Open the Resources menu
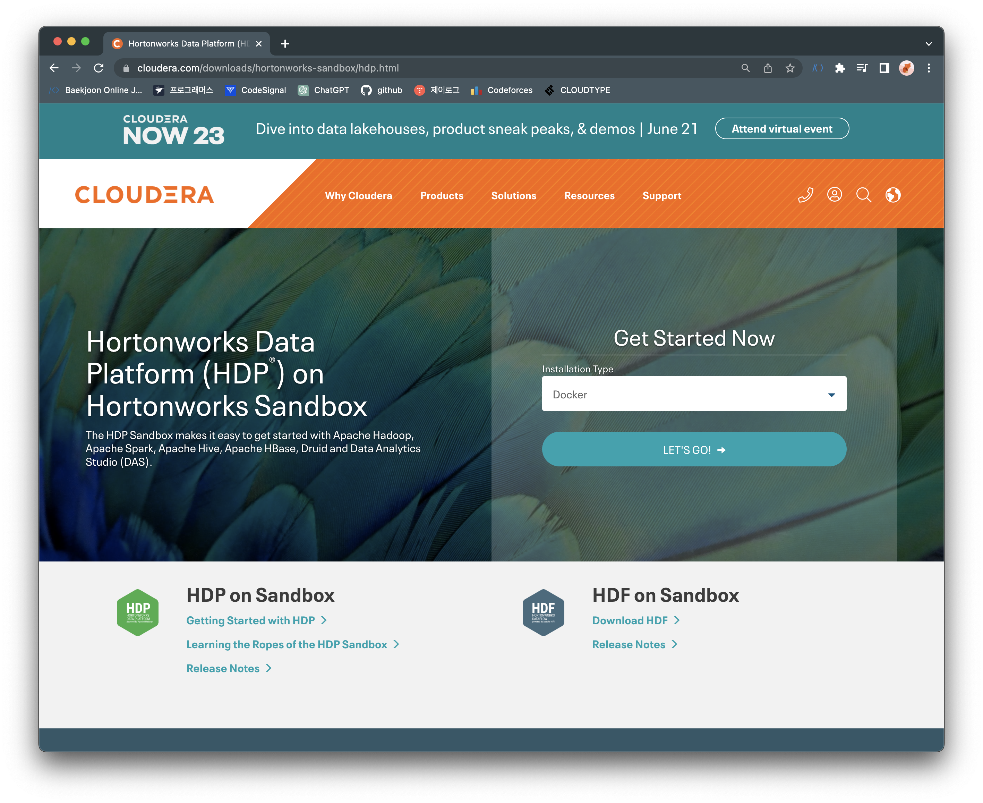 click(x=590, y=196)
